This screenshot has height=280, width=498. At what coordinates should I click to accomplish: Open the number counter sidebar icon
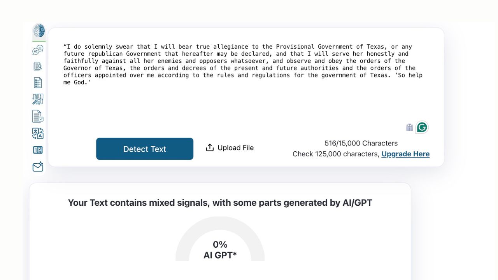pyautogui.click(x=38, y=150)
